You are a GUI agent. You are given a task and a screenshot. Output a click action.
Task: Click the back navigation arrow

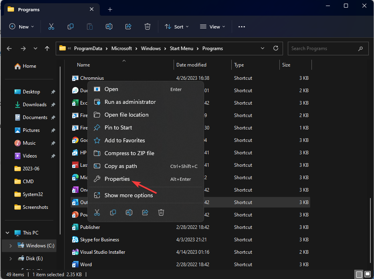click(9, 48)
